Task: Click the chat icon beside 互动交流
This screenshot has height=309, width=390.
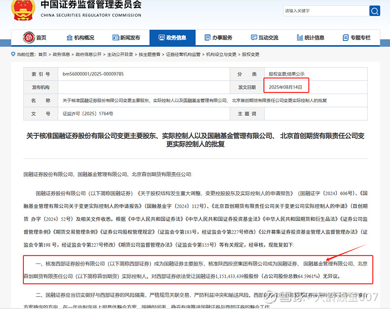Action: click(253, 38)
